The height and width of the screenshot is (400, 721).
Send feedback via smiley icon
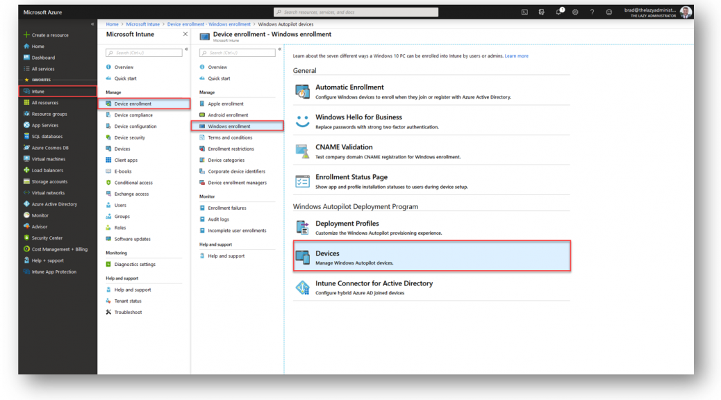608,12
